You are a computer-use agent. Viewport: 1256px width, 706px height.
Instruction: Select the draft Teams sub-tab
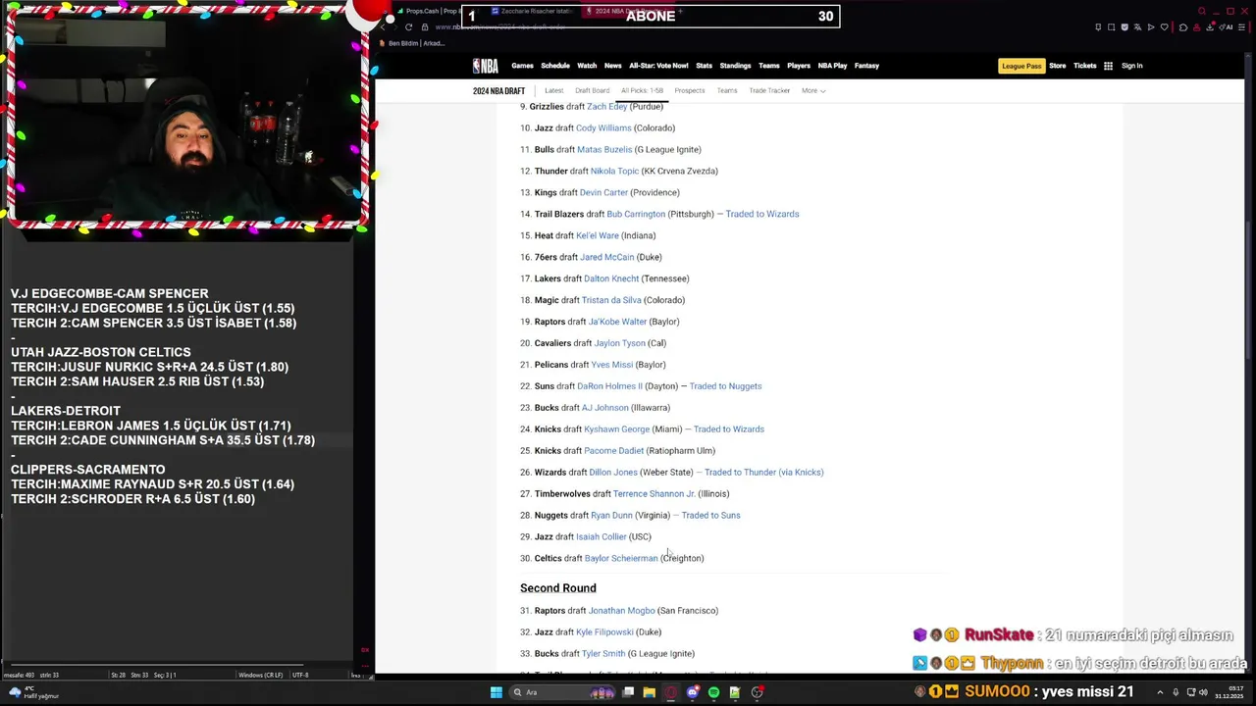coord(727,90)
